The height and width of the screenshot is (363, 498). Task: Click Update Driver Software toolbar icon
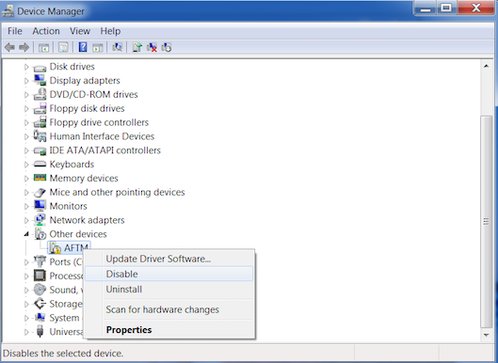137,47
